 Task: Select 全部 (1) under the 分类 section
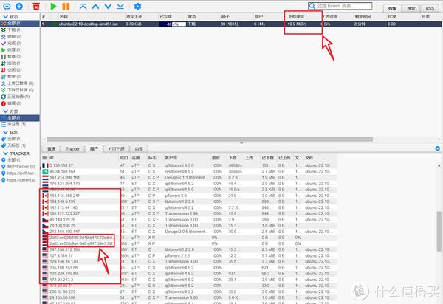click(20, 118)
